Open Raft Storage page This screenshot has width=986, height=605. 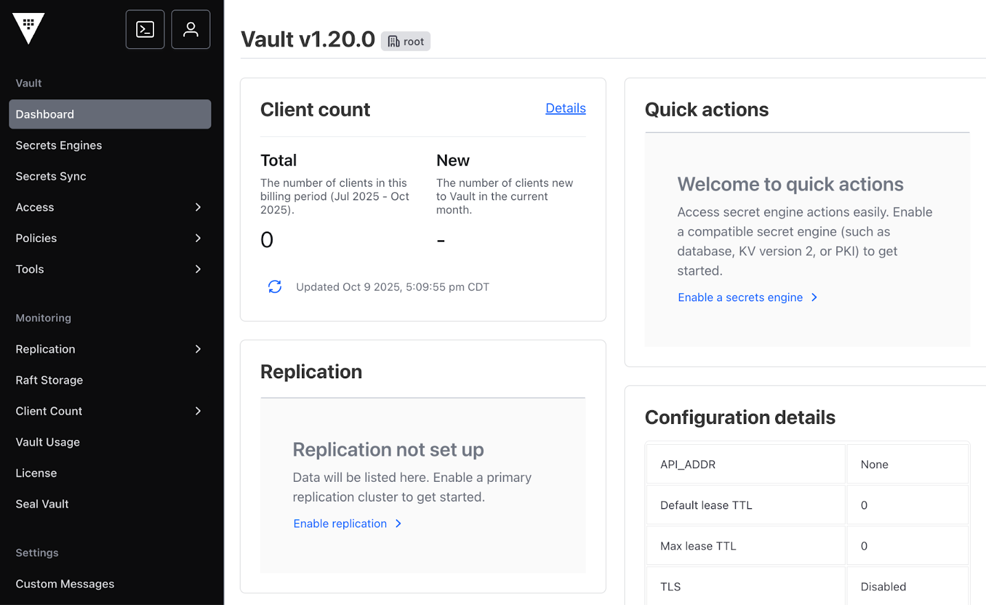point(49,380)
